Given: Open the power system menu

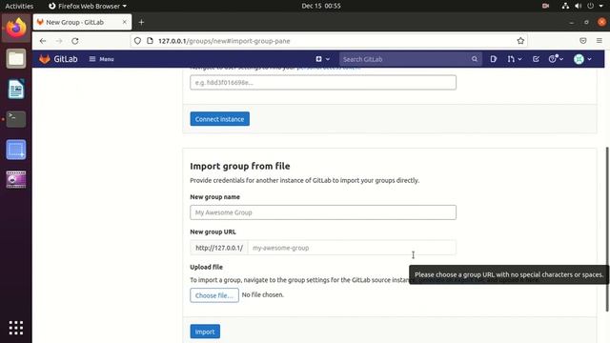Looking at the screenshot, I should pos(591,6).
